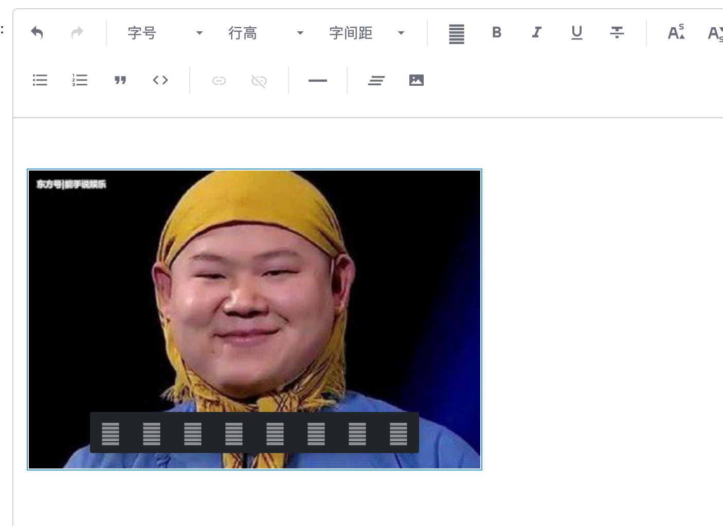Insert a horizontal divider line

point(317,80)
